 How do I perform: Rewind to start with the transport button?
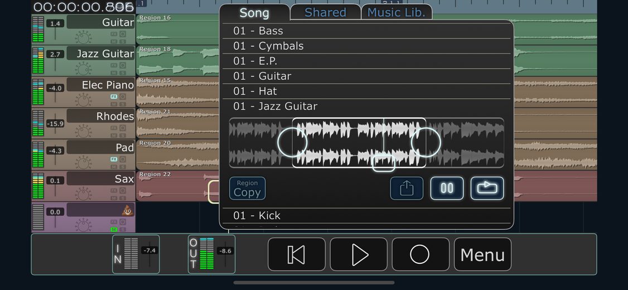tap(296, 254)
